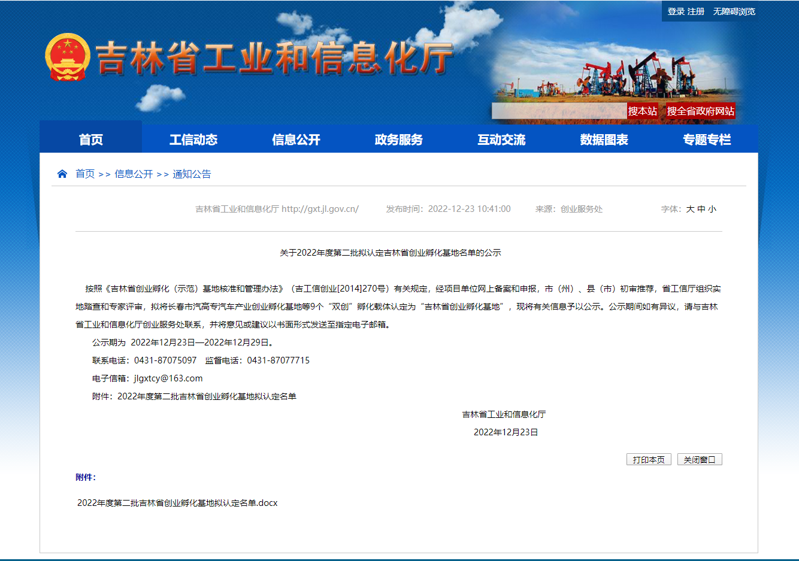The width and height of the screenshot is (799, 561).
Task: Click the national emblem logo
Action: (68, 57)
